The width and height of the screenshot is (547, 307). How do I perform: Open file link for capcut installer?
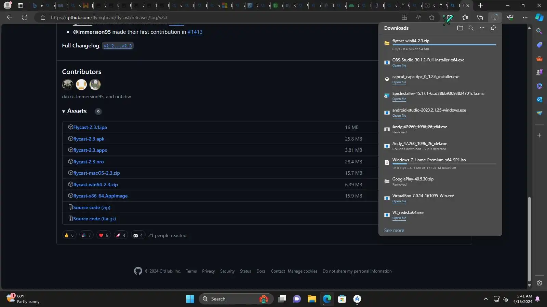[399, 82]
